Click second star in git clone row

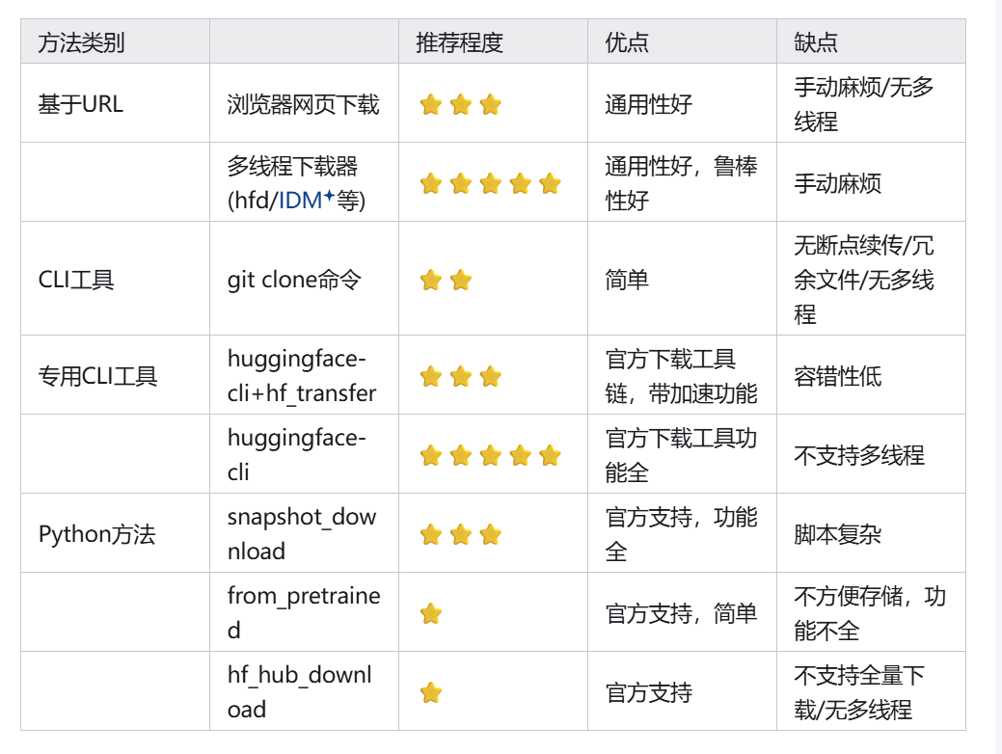tap(461, 280)
